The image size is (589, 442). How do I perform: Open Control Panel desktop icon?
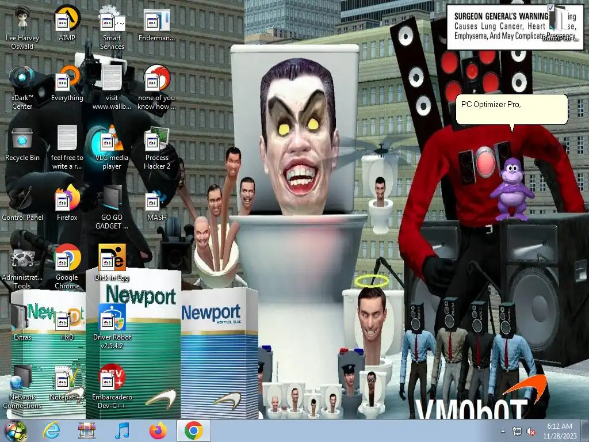coord(22,204)
